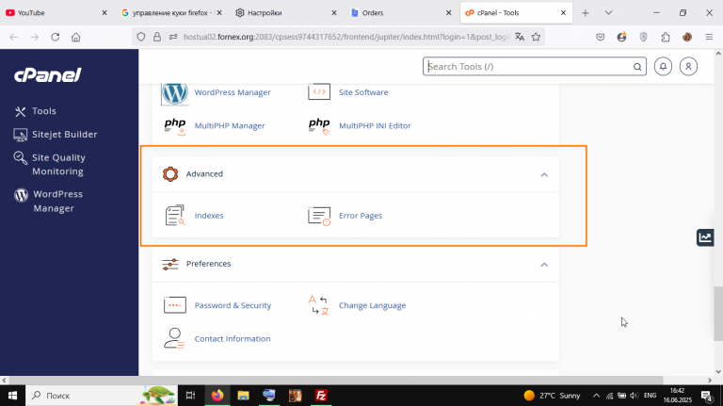Viewport: 723px width, 406px height.
Task: Open the MultiPHP INI Editor link
Action: (375, 125)
